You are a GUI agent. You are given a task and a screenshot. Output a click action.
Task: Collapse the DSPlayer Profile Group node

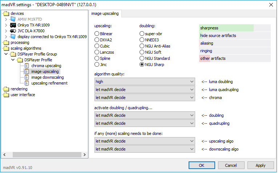click(6, 54)
